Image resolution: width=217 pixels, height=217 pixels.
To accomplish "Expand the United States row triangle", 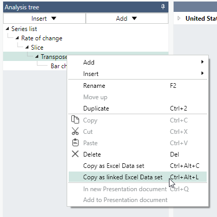I will click(x=179, y=18).
